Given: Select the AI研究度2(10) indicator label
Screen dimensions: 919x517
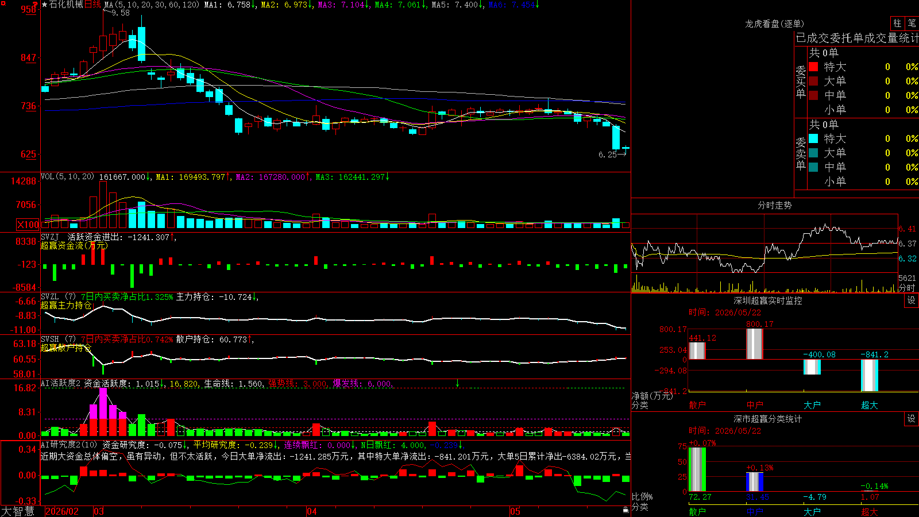Looking at the screenshot, I should [x=69, y=445].
